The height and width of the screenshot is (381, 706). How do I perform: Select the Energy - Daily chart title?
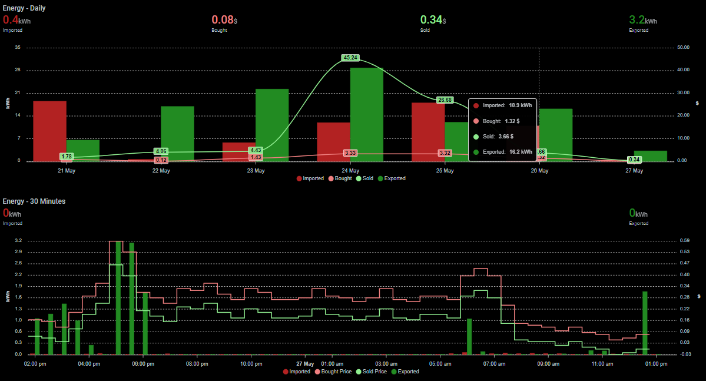click(24, 8)
